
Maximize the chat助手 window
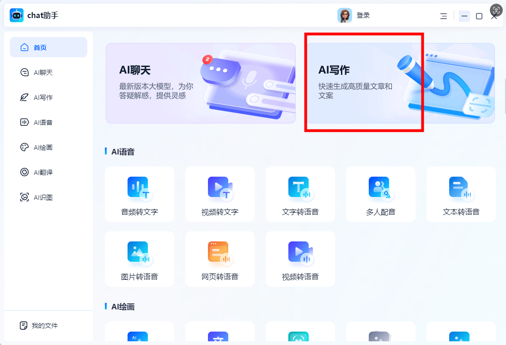click(x=479, y=16)
